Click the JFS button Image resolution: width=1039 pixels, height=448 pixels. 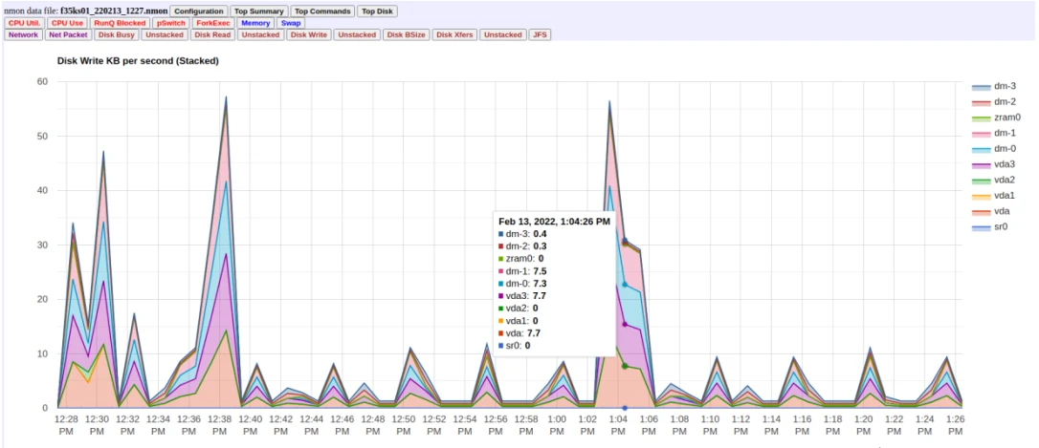click(x=540, y=35)
